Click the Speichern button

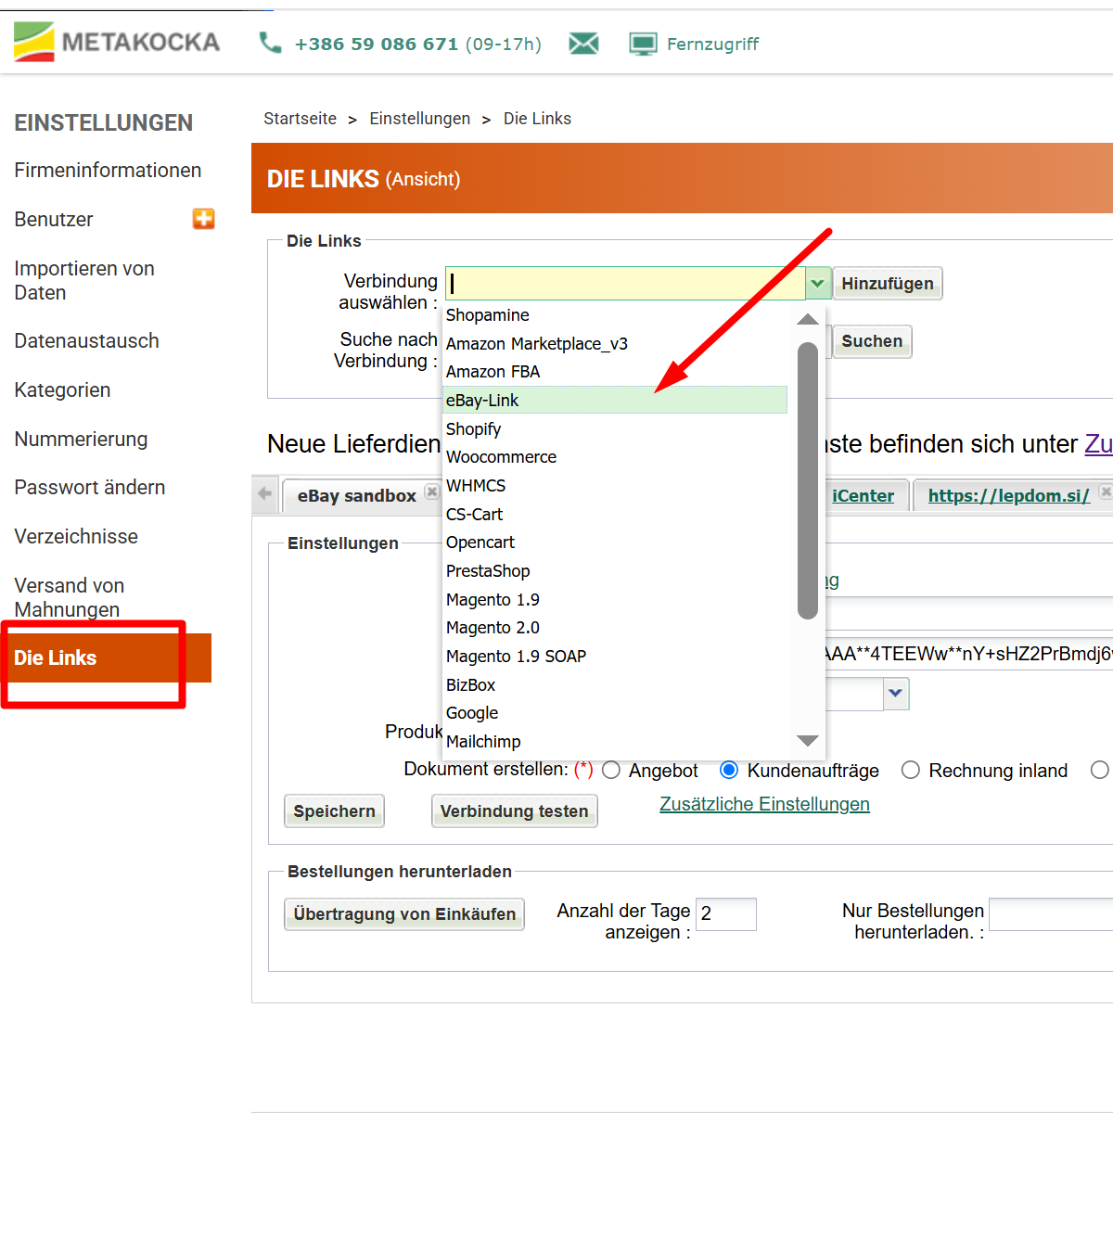point(334,811)
